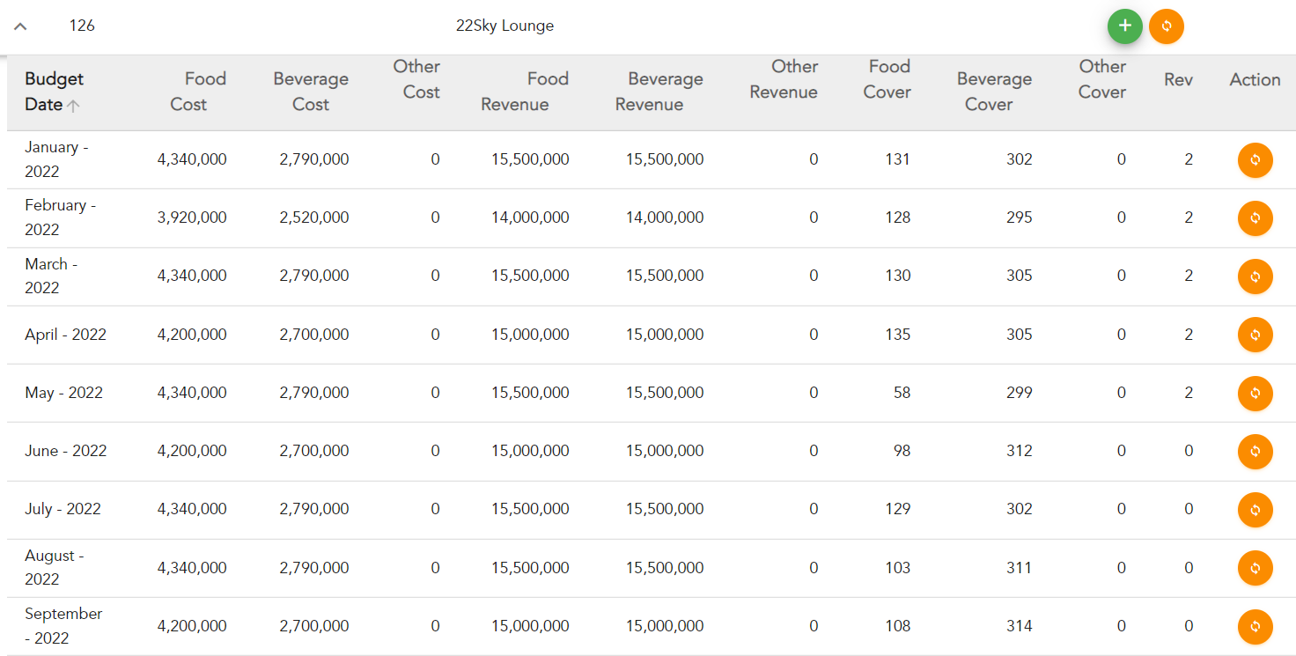Click the Rev column header
The width and height of the screenshot is (1296, 656).
tap(1178, 79)
